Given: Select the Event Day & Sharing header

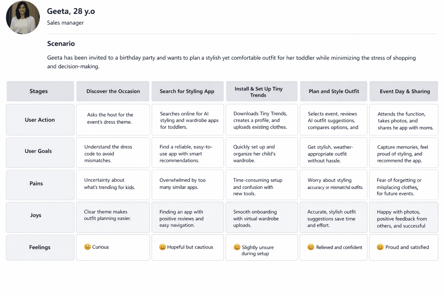Looking at the screenshot, I should click(404, 91).
